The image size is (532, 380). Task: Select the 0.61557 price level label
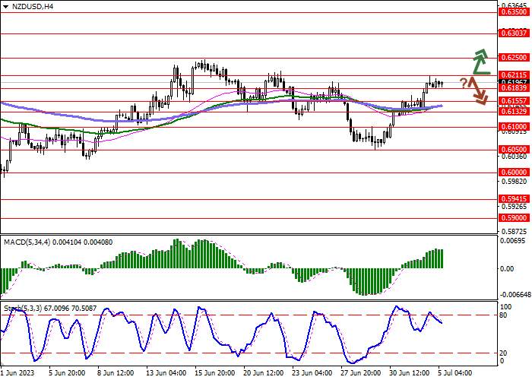(x=514, y=101)
